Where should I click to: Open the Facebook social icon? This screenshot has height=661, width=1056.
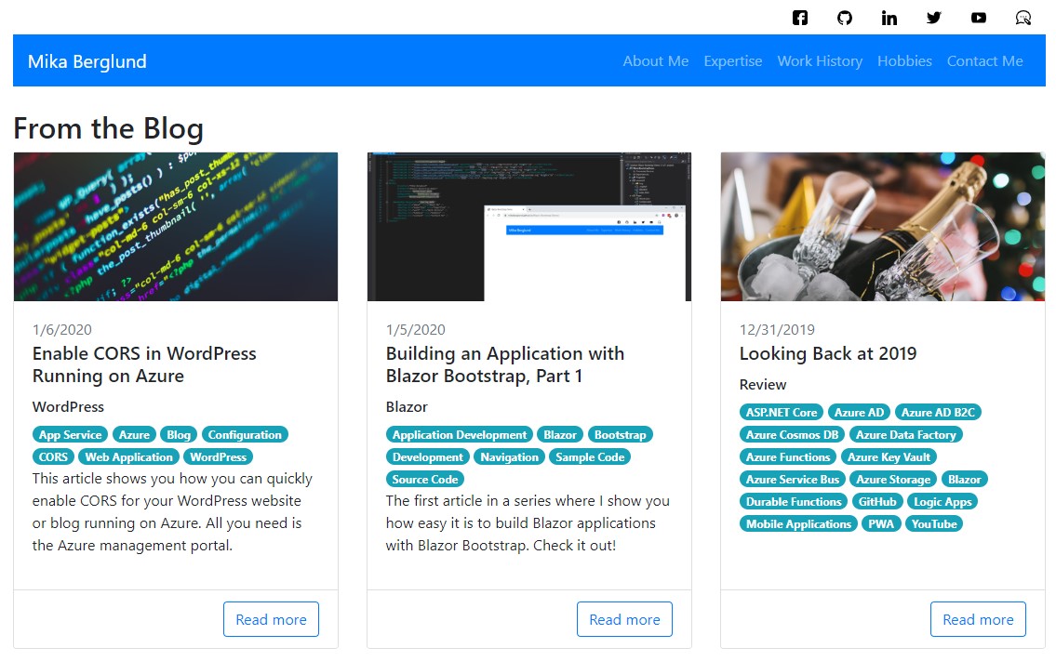click(799, 18)
